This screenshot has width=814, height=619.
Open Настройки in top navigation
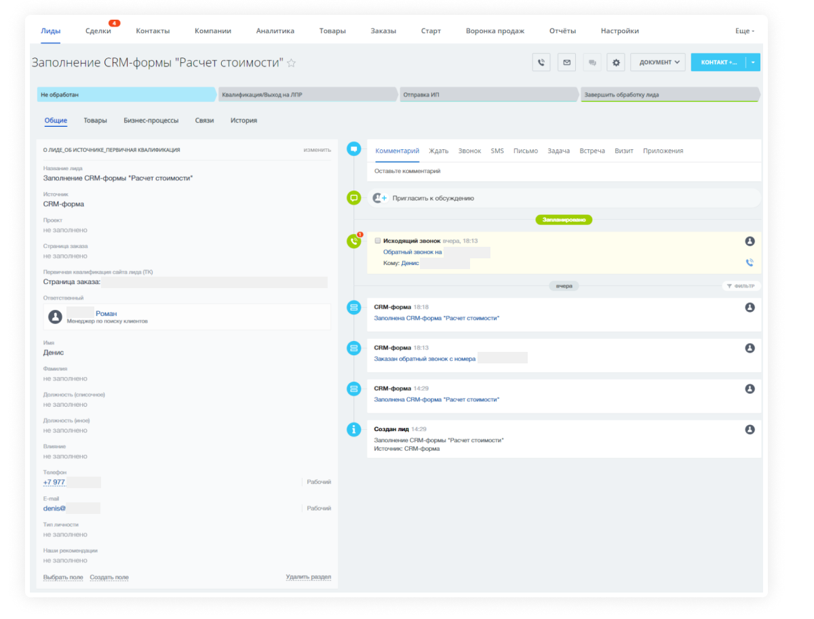[620, 31]
